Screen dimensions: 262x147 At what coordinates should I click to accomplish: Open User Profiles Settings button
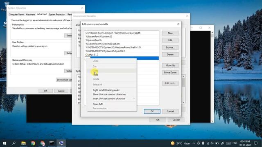[68, 53]
